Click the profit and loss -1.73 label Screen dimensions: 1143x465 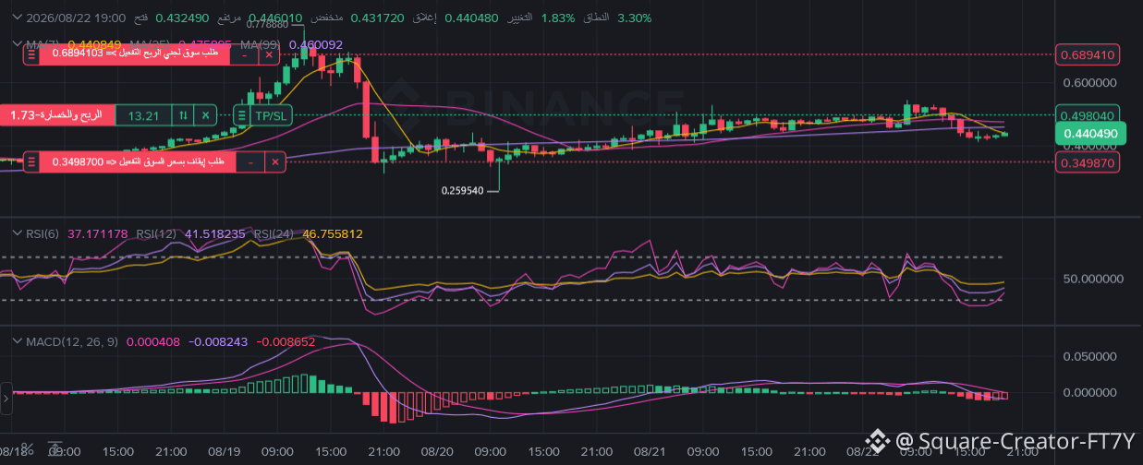[x=57, y=115]
